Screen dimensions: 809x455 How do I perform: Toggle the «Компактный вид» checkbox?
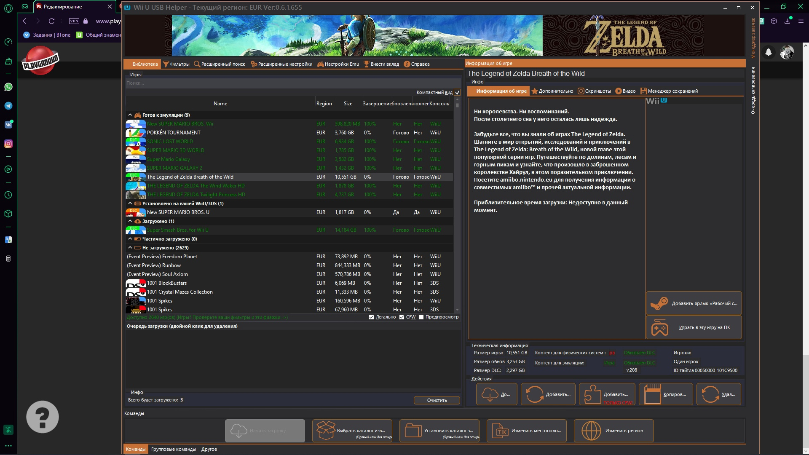click(x=457, y=92)
